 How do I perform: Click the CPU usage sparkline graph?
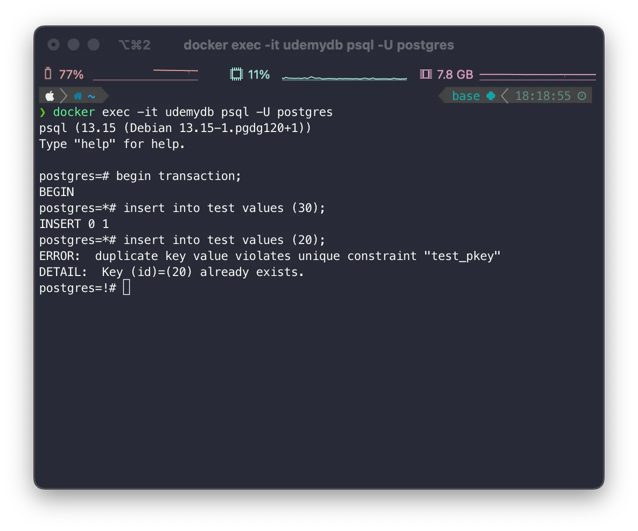[x=344, y=77]
